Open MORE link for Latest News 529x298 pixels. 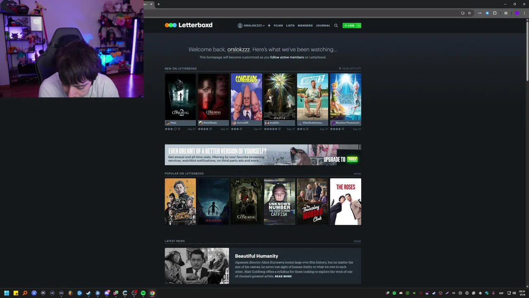(357, 241)
